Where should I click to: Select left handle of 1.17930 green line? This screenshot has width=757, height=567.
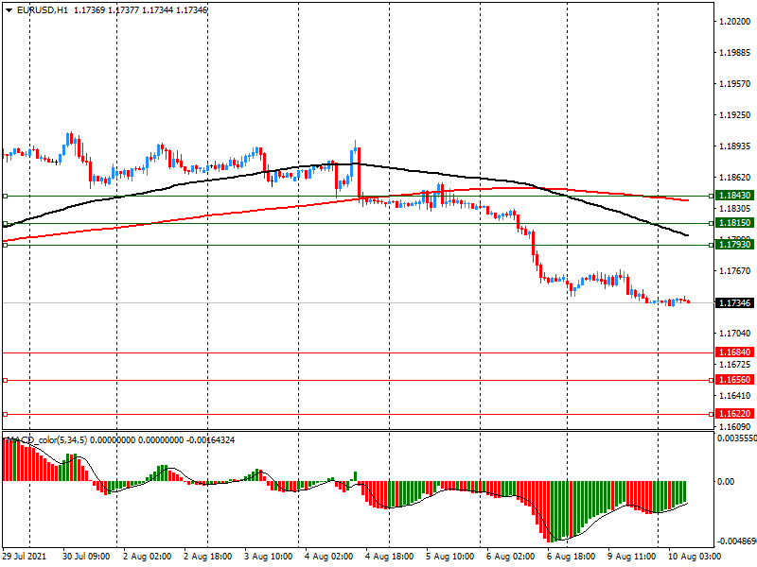point(6,246)
